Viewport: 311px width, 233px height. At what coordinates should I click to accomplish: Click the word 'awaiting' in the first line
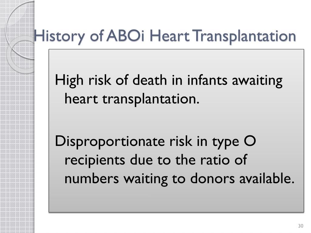coord(257,81)
